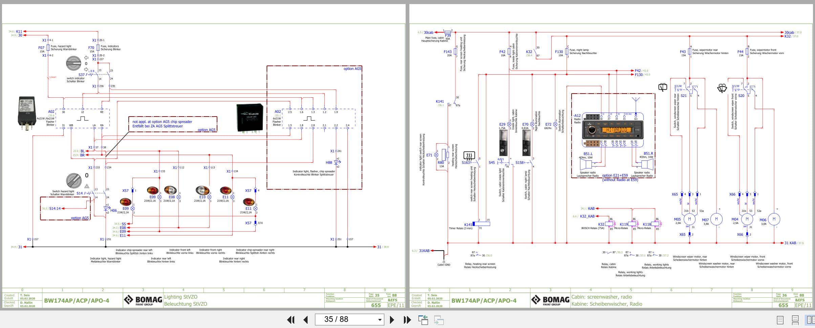Jump to the first page
The width and height of the screenshot is (815, 328).
[291, 319]
